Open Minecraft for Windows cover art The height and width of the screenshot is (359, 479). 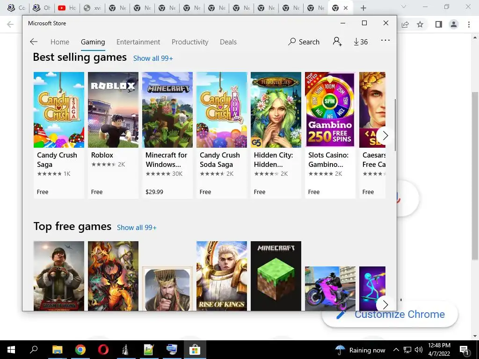click(167, 110)
